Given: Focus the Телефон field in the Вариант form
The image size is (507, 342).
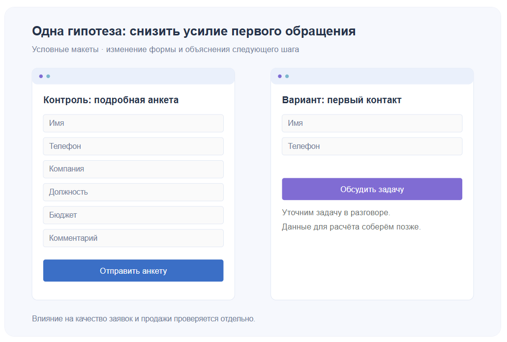Looking at the screenshot, I should tap(372, 146).
